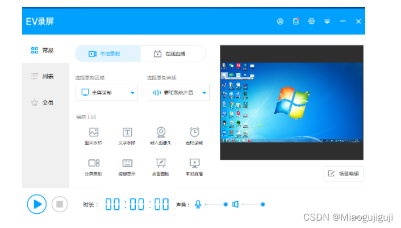Screen dimensions: 401x228
Task: Click the desktop preview thumbnail
Action: click(291, 102)
